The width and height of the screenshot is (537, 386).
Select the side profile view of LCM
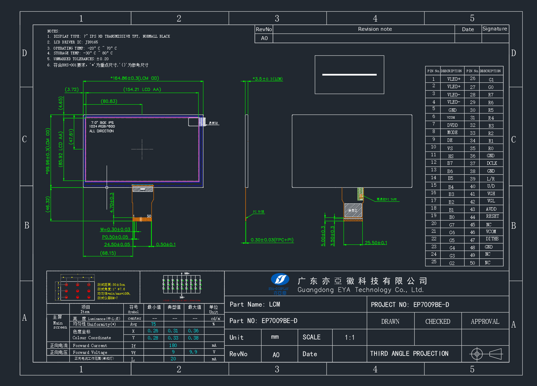[246, 151]
